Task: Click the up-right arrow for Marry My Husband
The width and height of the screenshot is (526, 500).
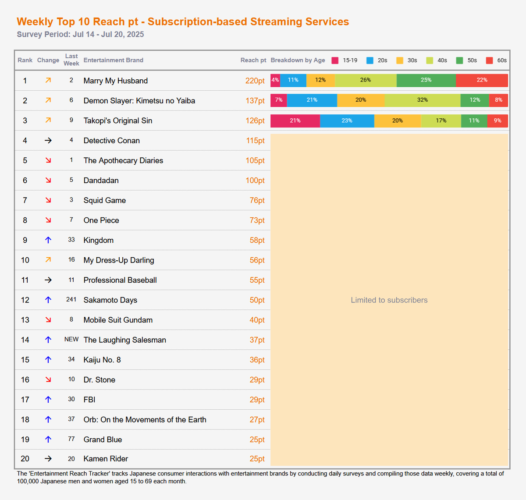Action: click(x=48, y=80)
